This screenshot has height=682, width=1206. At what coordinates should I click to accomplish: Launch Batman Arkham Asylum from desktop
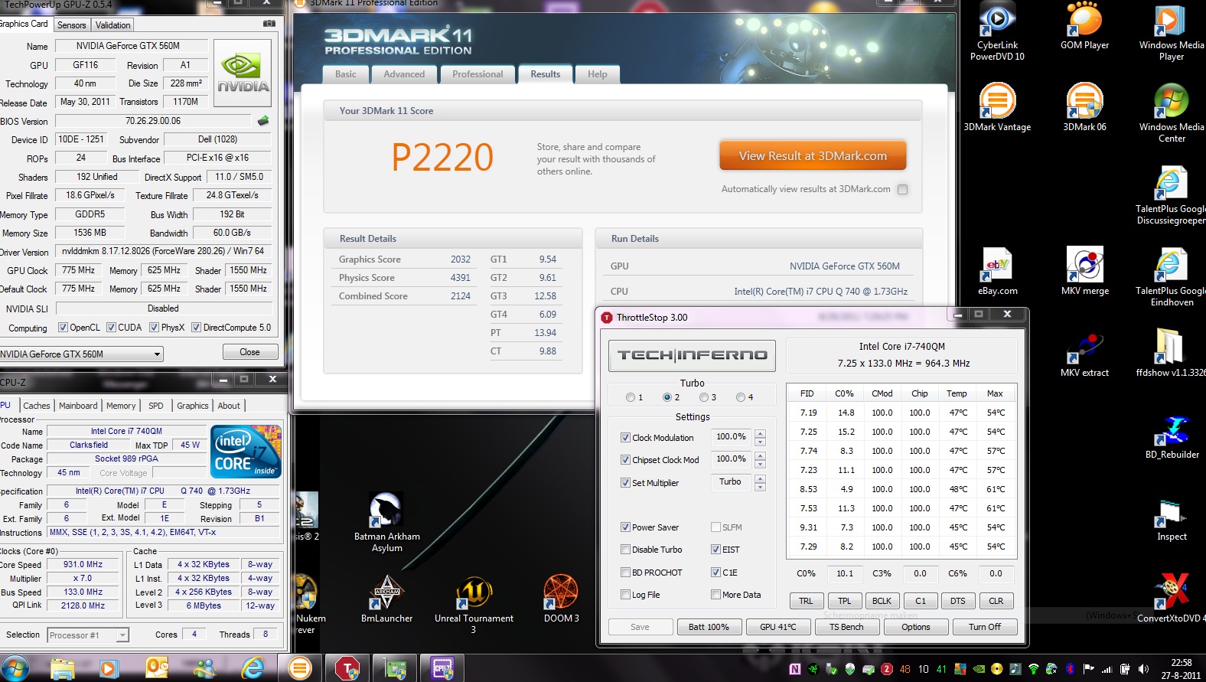point(386,523)
